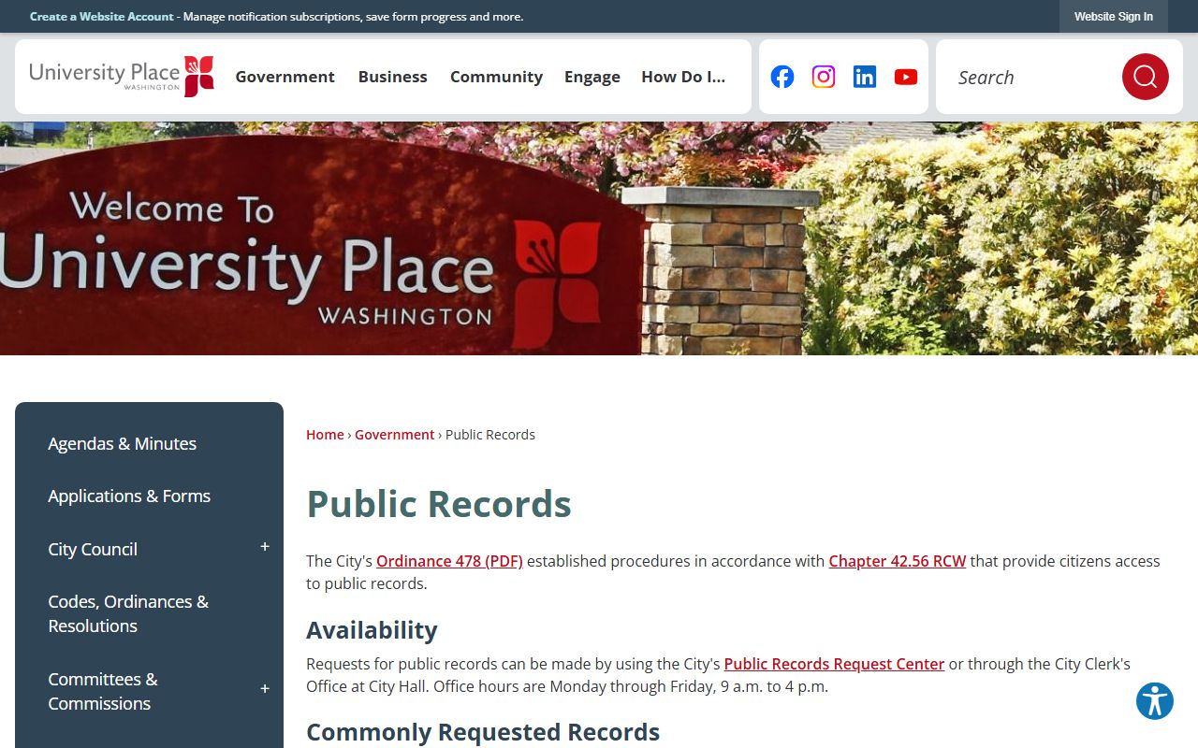Go to Home in the breadcrumb
The image size is (1198, 748).
[x=325, y=435]
